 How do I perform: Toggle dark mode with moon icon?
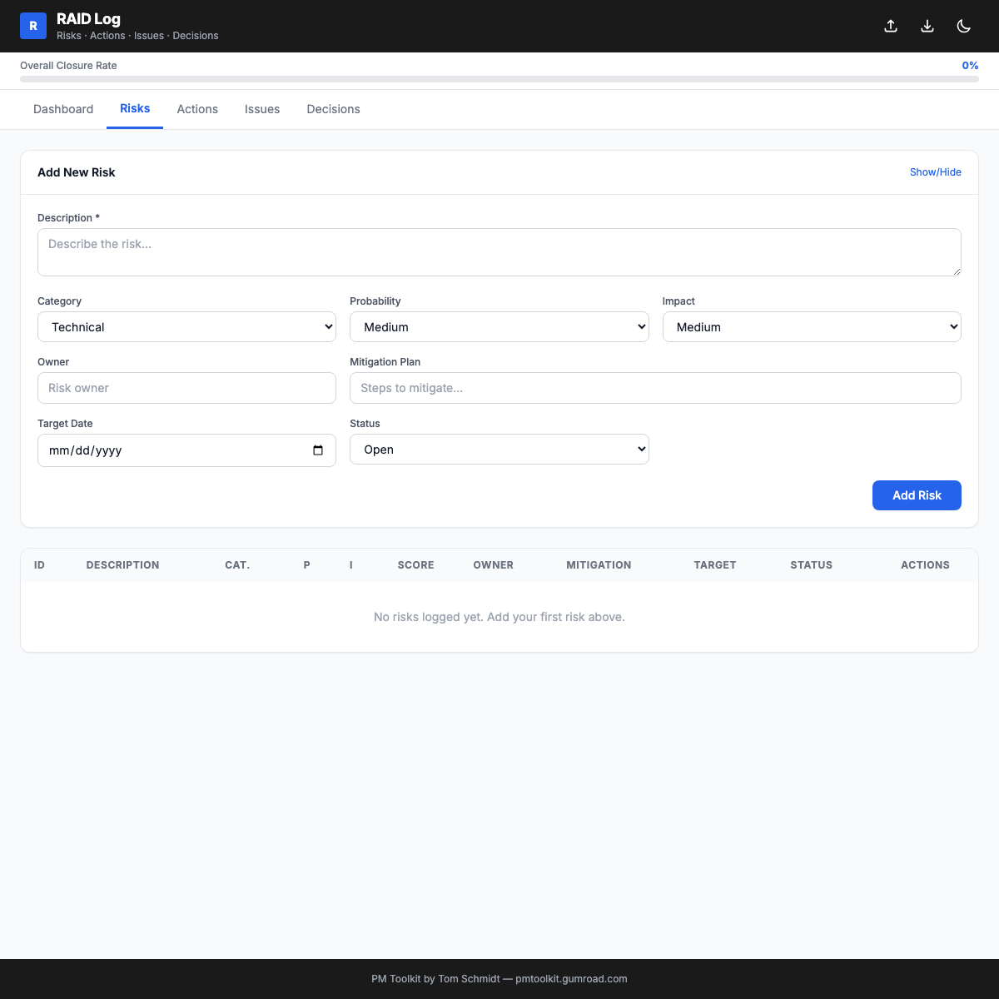coord(964,26)
